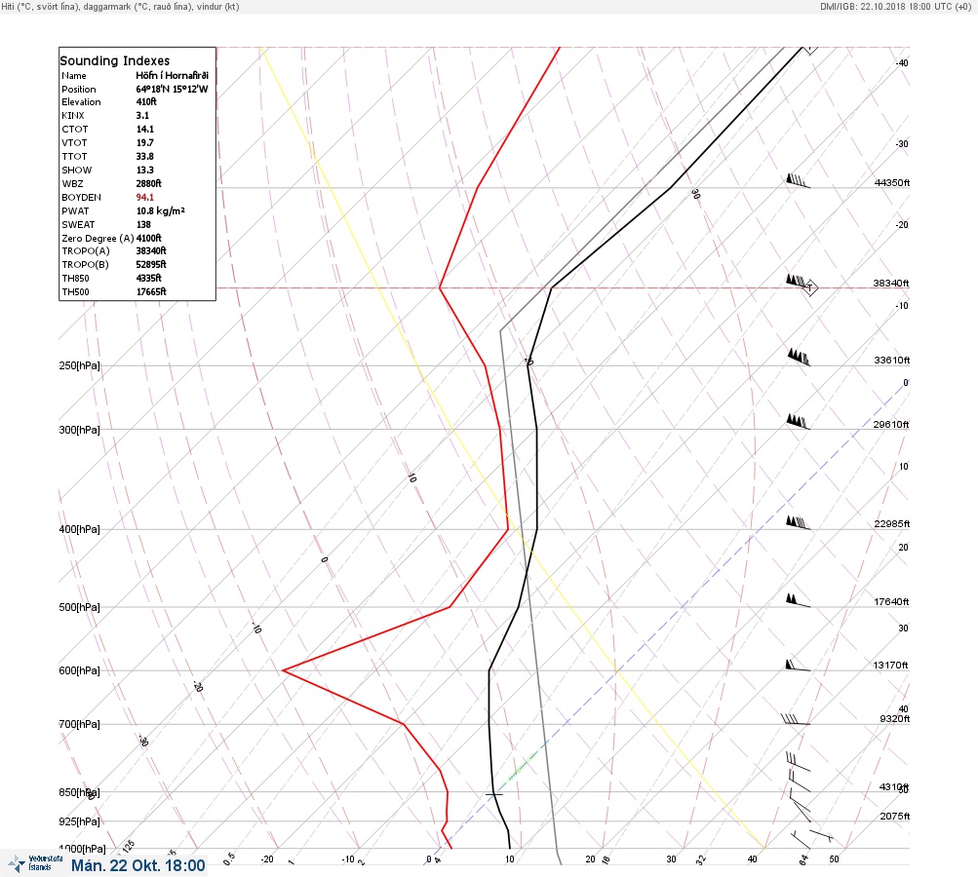978x877 pixels.
Task: Click the 13170ft altitude label
Action: click(890, 666)
